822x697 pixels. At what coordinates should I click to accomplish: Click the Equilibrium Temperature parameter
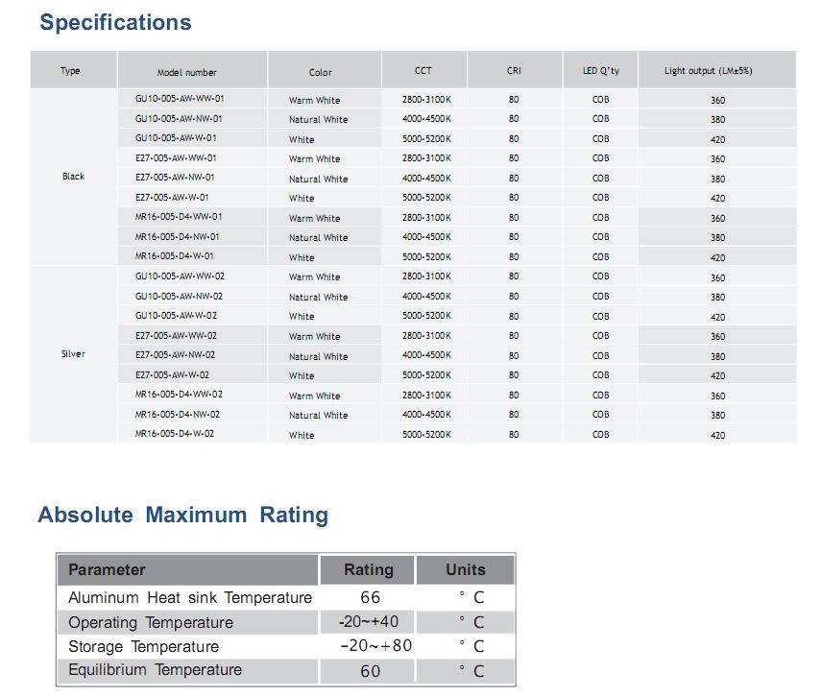click(155, 670)
